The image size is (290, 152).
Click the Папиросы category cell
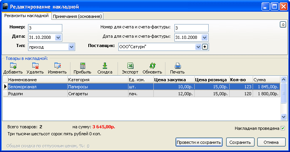[98, 87]
